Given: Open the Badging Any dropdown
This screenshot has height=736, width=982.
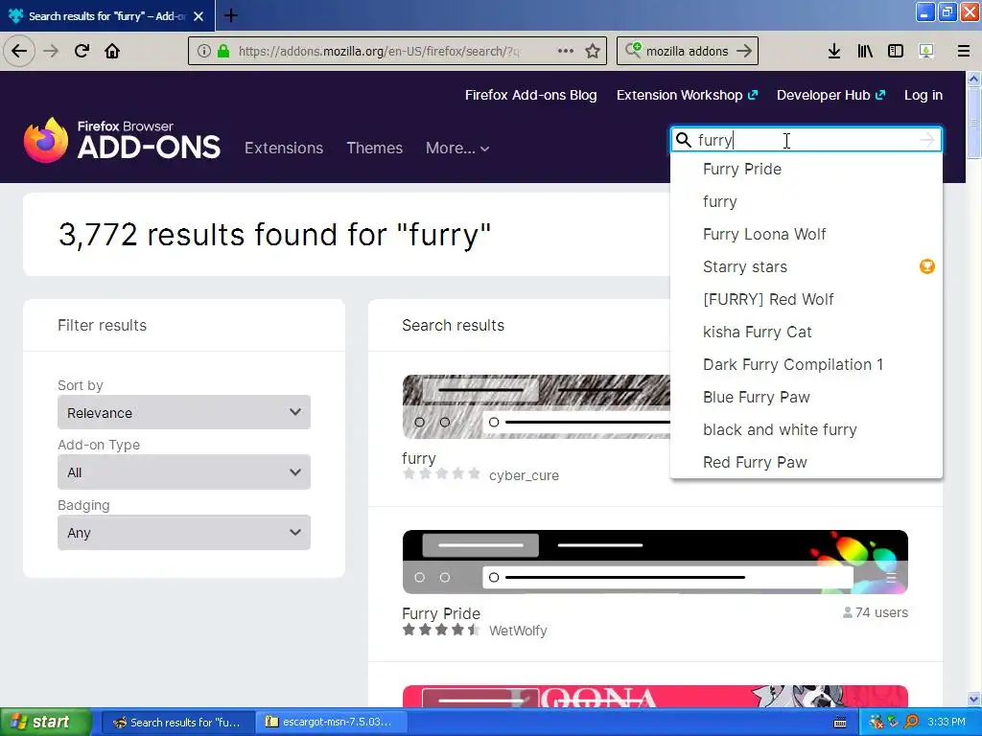Looking at the screenshot, I should click(x=184, y=532).
